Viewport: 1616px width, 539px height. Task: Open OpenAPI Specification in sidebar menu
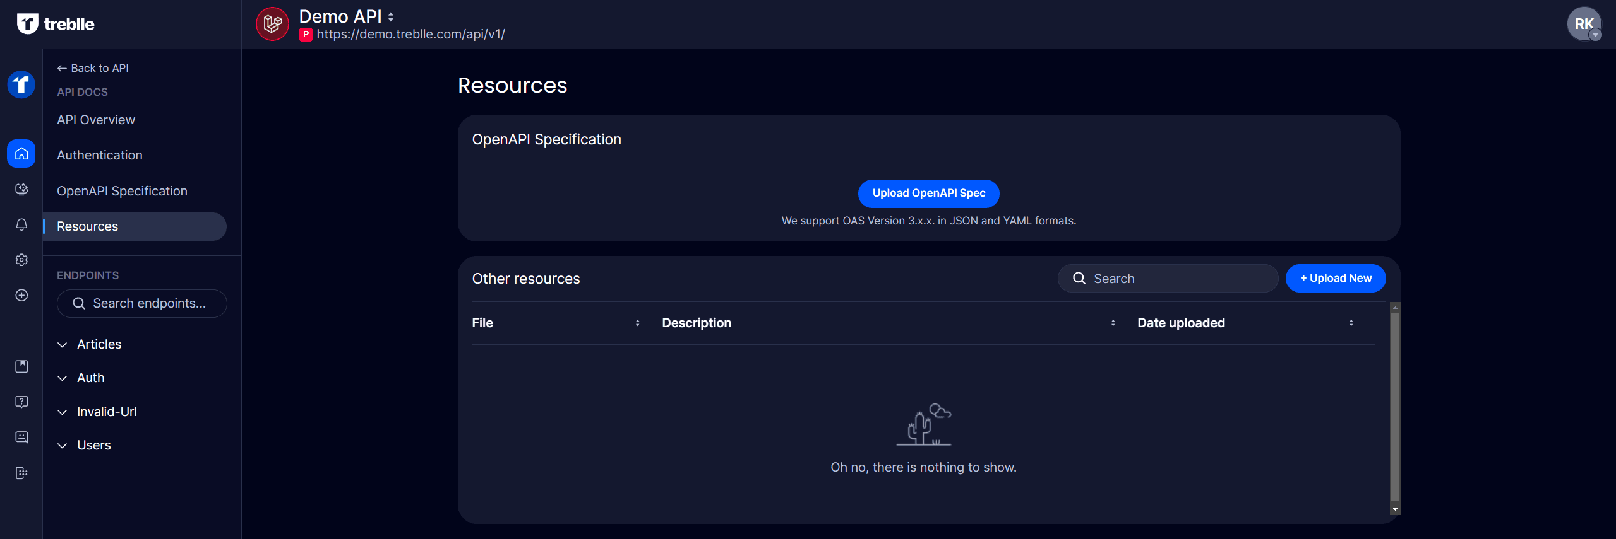(x=122, y=191)
